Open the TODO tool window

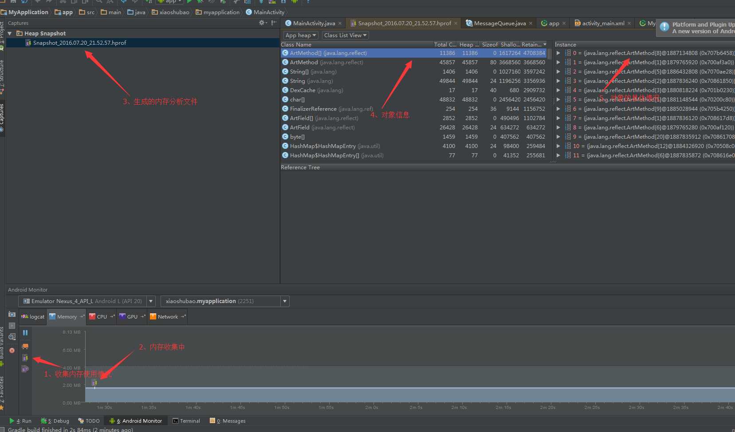(89, 421)
